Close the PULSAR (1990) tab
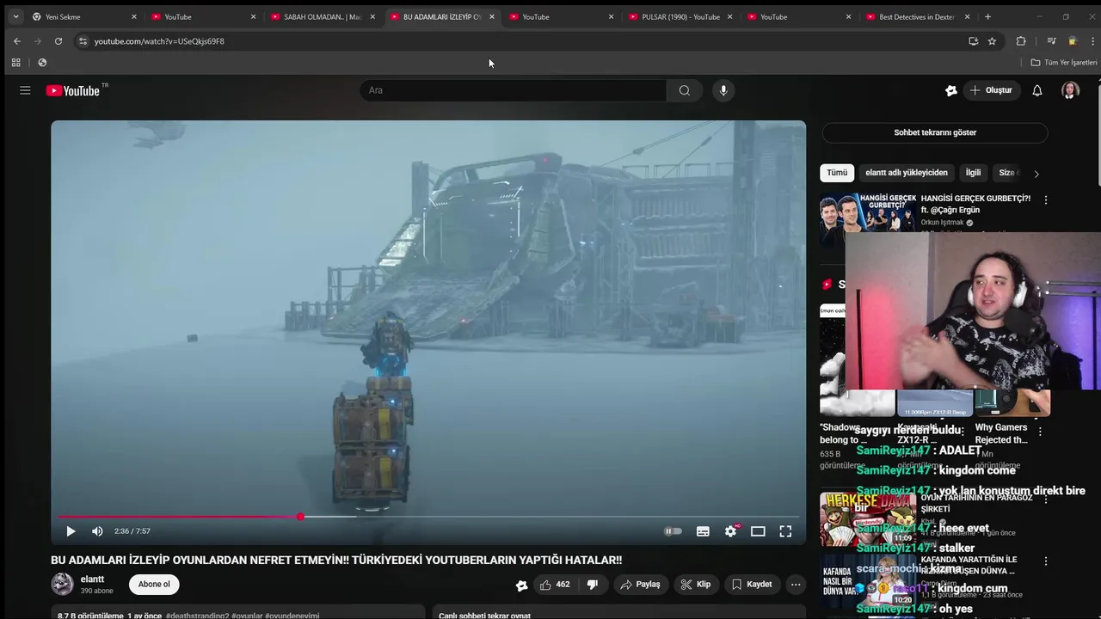 click(x=729, y=16)
